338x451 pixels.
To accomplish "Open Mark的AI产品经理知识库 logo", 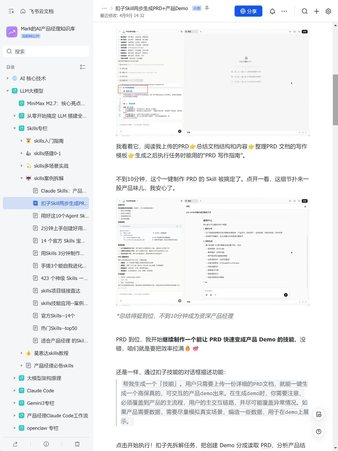I will tap(12, 32).
